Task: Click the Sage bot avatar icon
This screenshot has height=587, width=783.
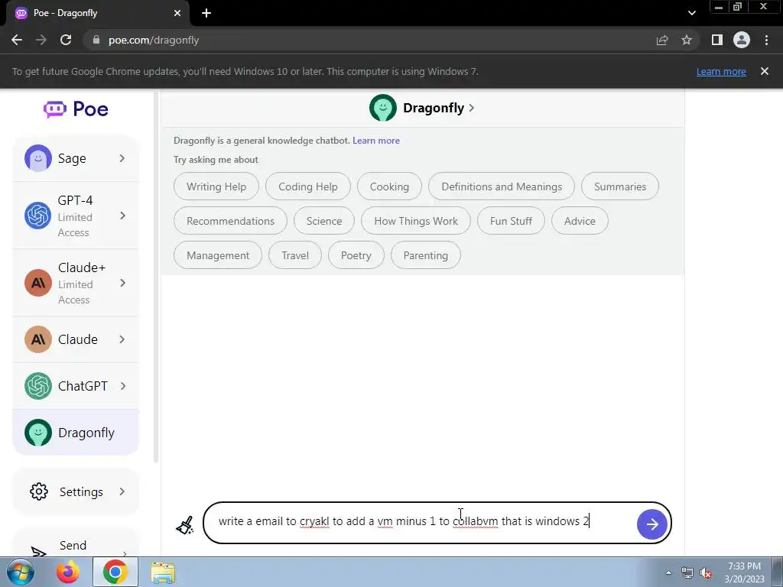Action: click(x=38, y=158)
